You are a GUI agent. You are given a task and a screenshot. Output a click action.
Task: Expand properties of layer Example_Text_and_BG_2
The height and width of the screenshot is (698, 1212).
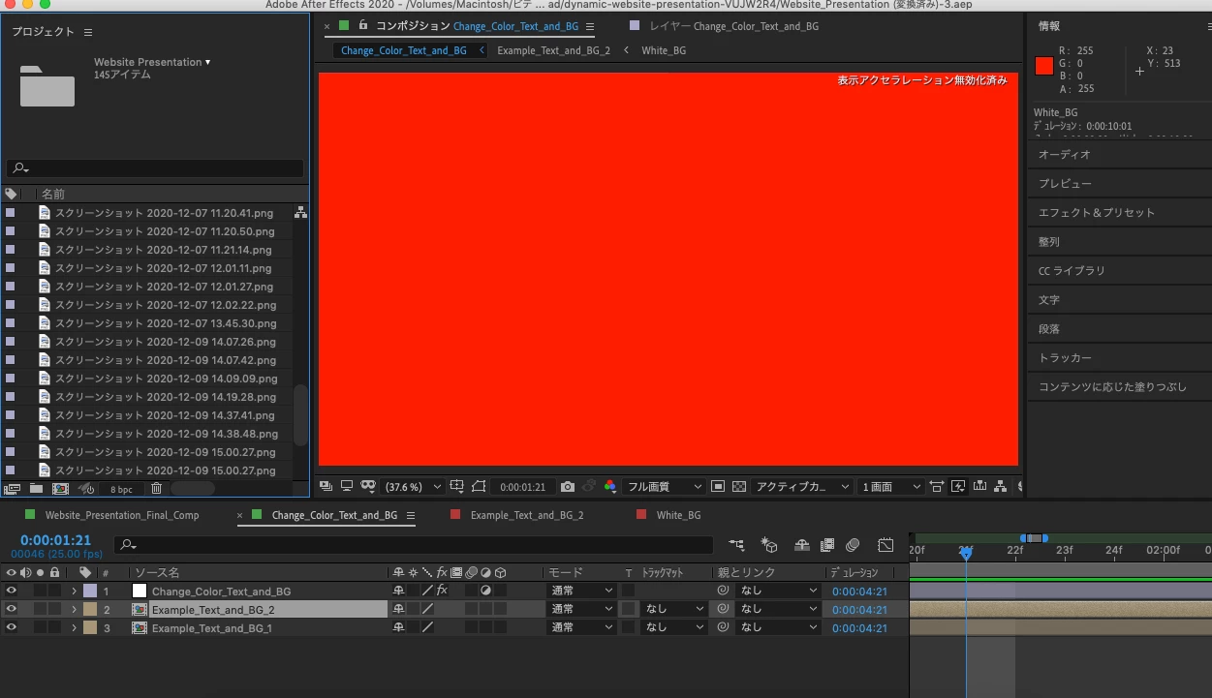tap(74, 610)
